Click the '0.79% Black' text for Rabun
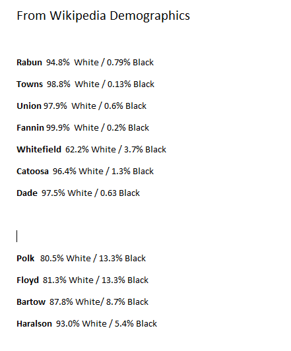 (130, 62)
